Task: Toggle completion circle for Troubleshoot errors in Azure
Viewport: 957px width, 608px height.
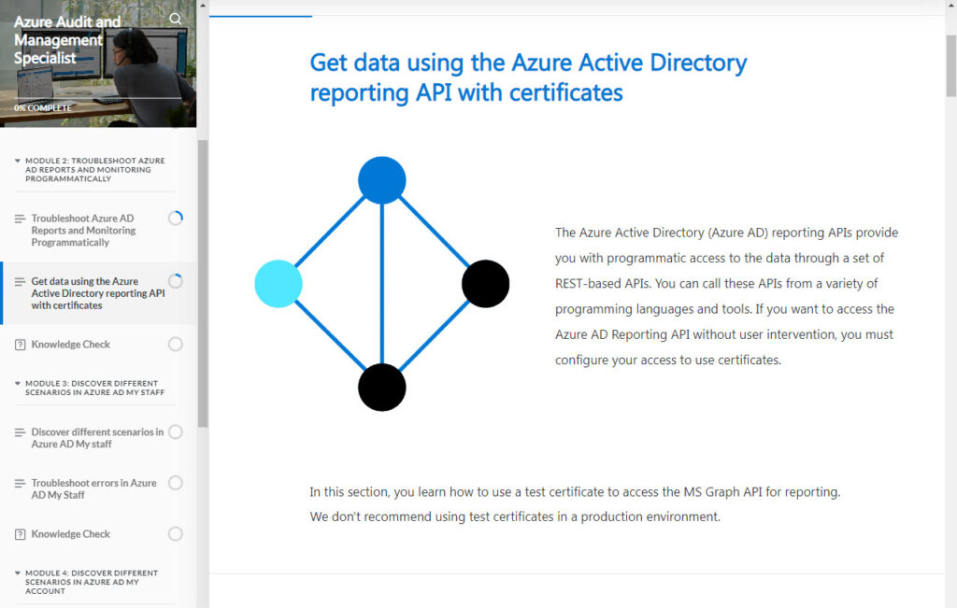Action: pyautogui.click(x=175, y=483)
